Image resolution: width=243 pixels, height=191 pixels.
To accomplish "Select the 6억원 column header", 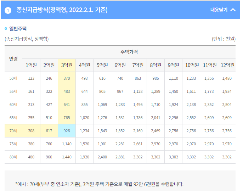I will tap(120, 65).
